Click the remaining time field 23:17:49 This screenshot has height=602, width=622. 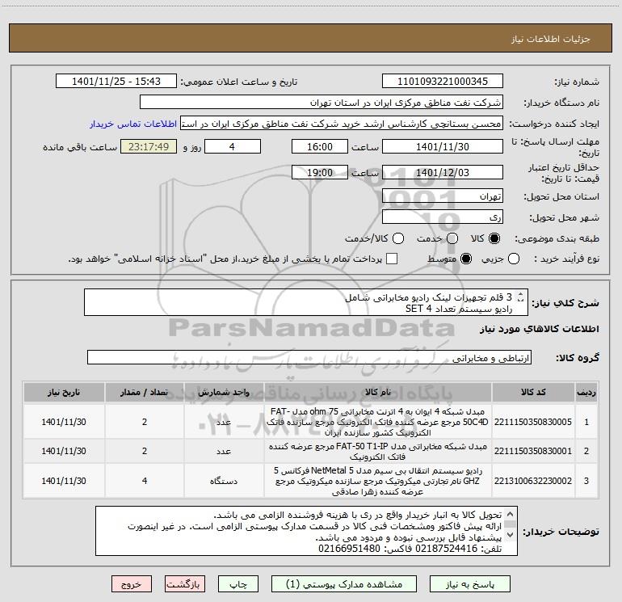149,146
